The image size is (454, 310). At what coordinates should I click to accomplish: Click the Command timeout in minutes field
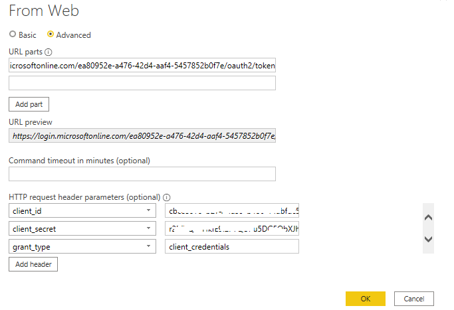point(142,174)
